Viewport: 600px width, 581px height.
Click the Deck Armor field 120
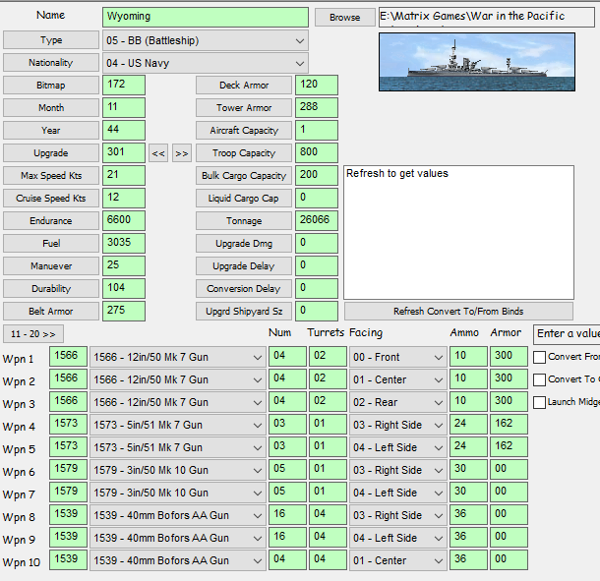(x=317, y=85)
